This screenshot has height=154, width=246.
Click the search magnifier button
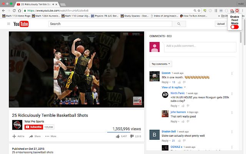click(x=179, y=24)
